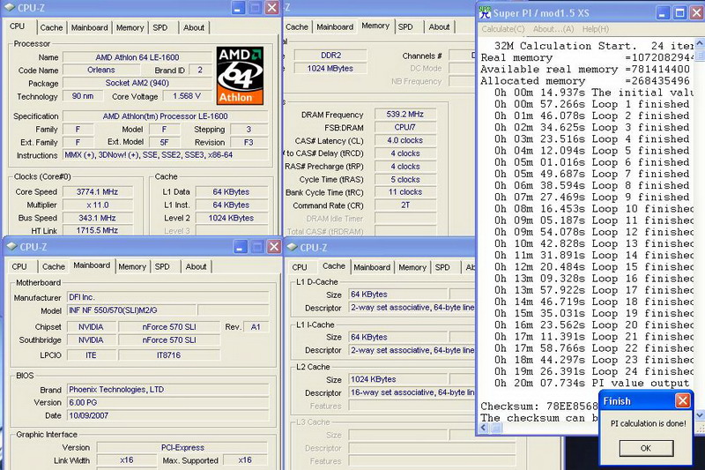The image size is (705, 470).
Task: Click the AMD Athlon 64 logo
Action: pos(240,76)
